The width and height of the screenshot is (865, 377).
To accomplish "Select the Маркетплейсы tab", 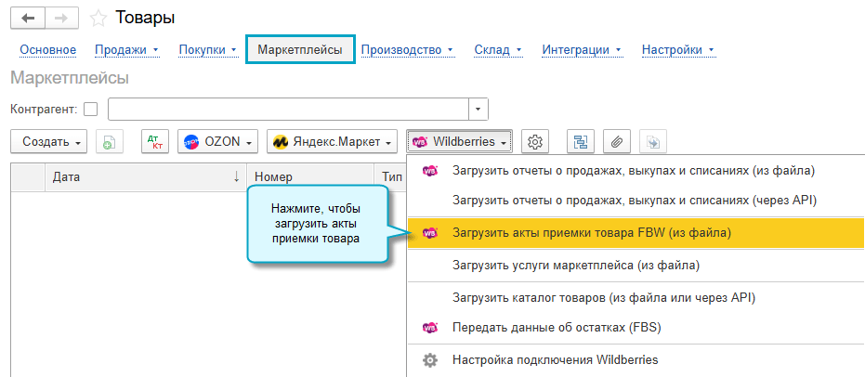I will (300, 49).
